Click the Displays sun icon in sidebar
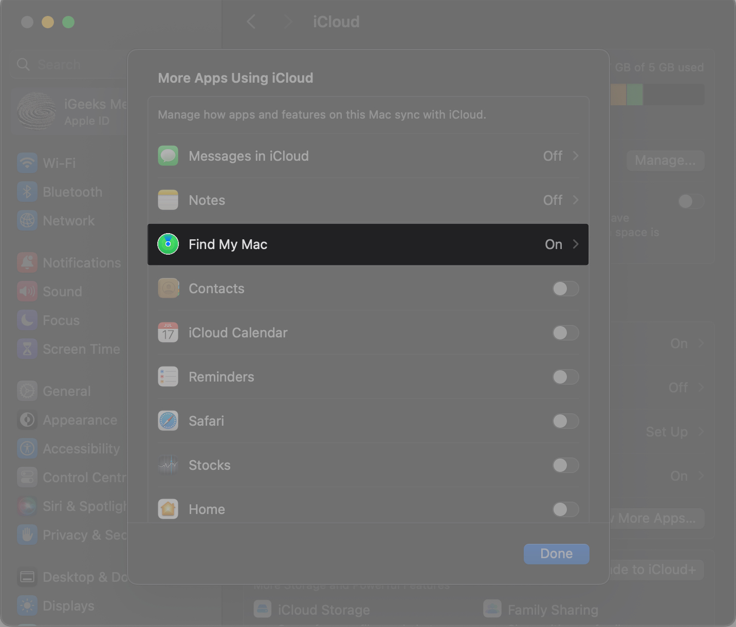The height and width of the screenshot is (627, 736). tap(27, 606)
